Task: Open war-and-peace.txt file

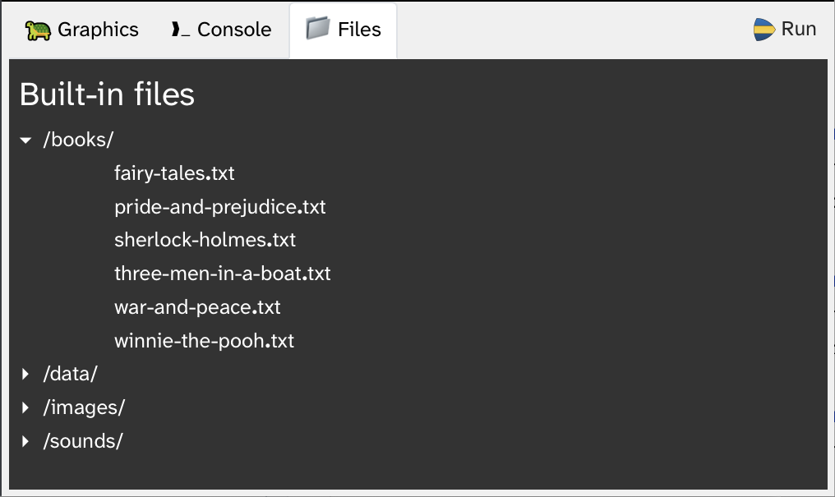Action: 197,307
